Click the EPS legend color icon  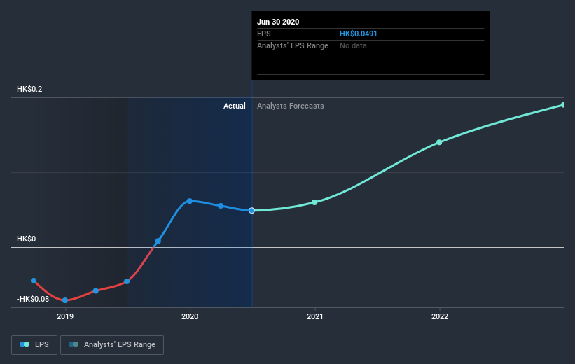coord(25,344)
